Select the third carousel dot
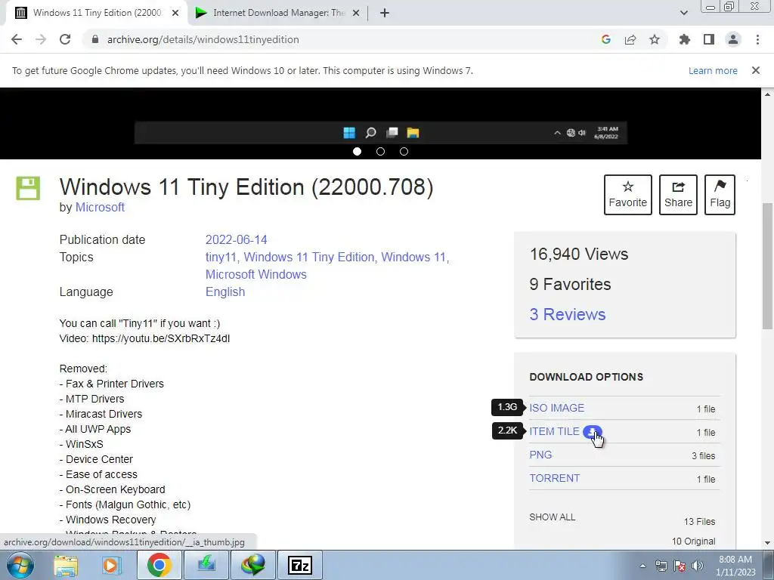 [404, 151]
